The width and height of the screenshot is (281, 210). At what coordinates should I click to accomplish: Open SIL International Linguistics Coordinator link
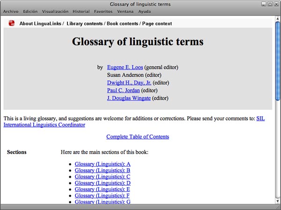(44, 125)
